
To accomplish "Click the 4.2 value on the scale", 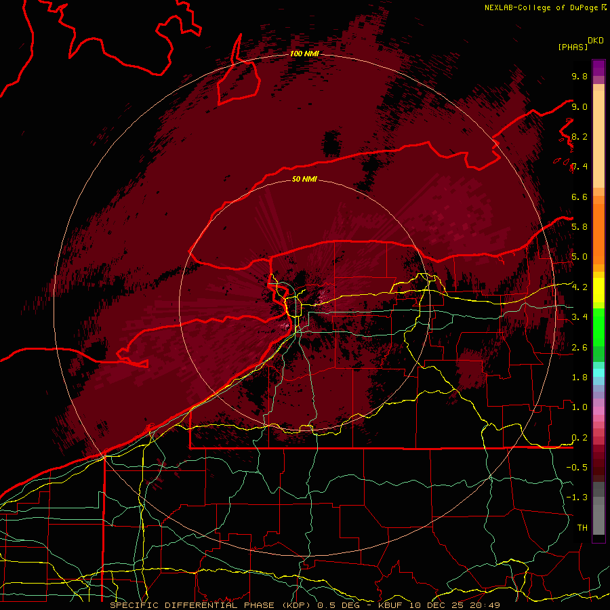I will pos(579,287).
